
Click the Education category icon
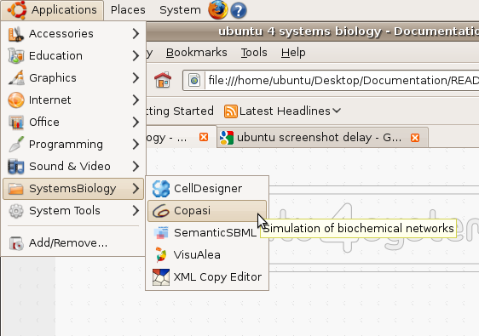pyautogui.click(x=16, y=56)
